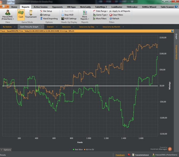Click Stop HUD
Viewport: 179px width, 157px height.
tap(68, 15)
